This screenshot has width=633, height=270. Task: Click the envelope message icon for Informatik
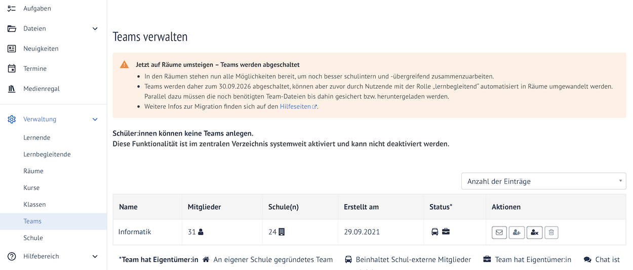(499, 233)
